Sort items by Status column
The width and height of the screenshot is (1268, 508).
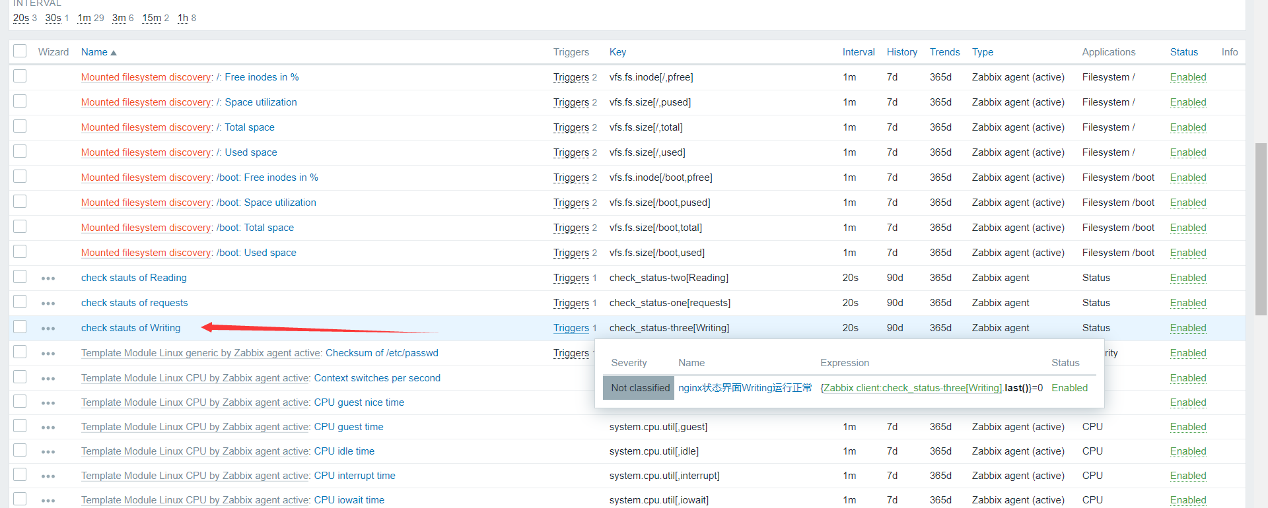tap(1184, 52)
